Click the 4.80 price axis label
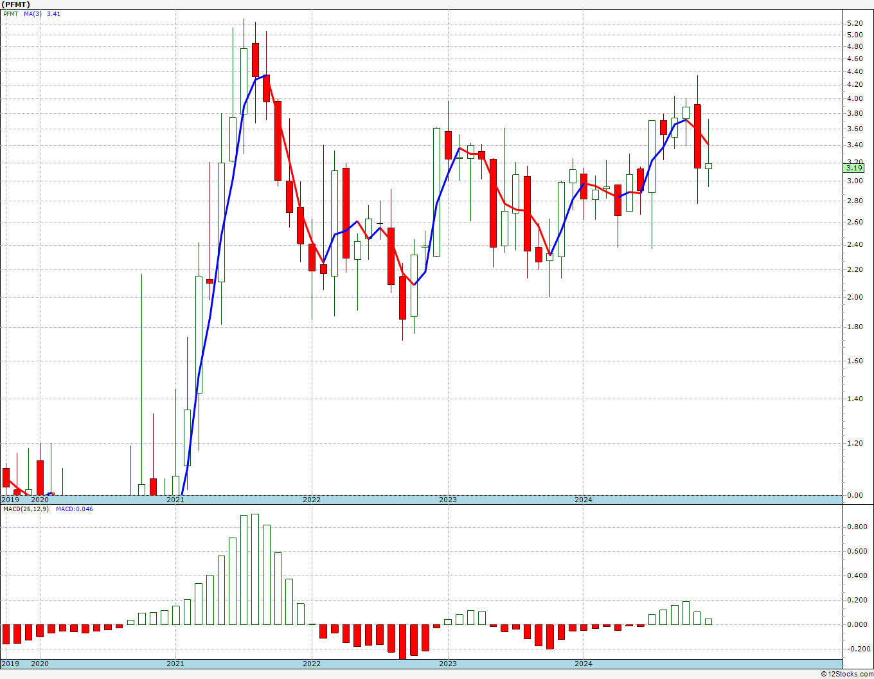This screenshot has width=874, height=679. point(855,46)
